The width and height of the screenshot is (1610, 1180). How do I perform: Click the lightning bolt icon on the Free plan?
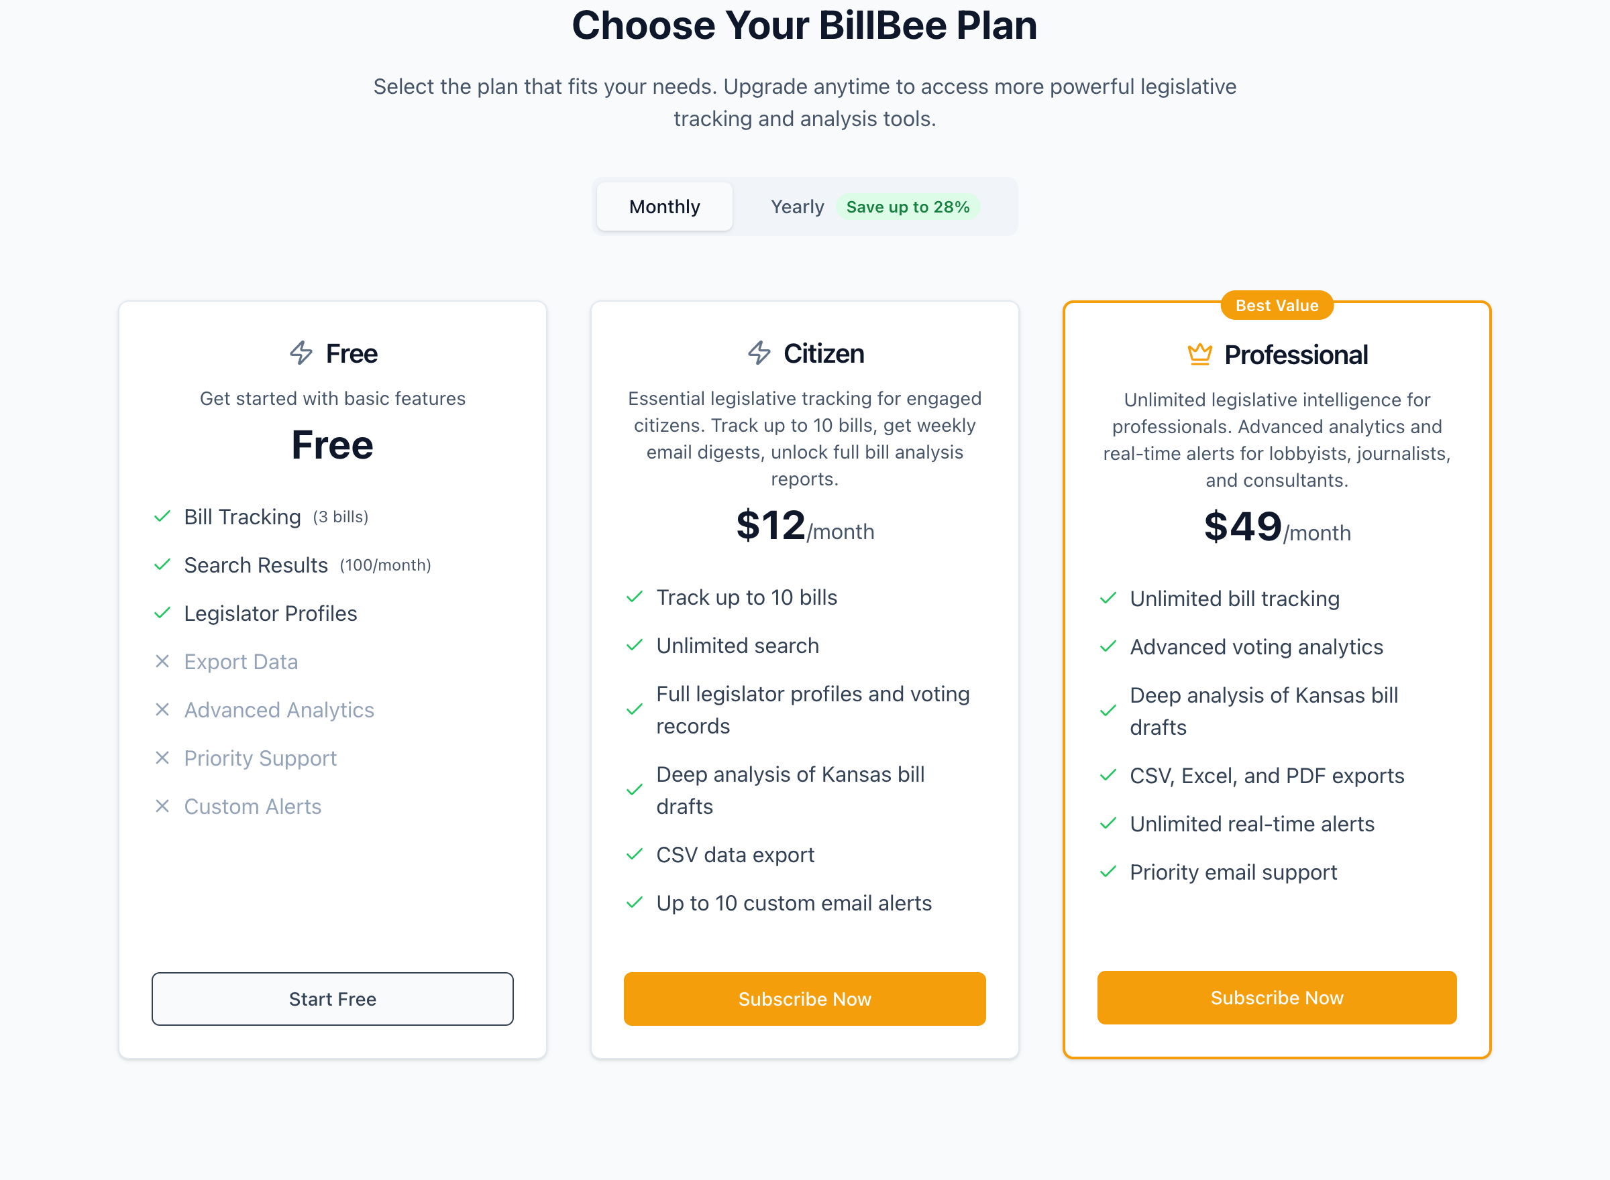click(x=301, y=353)
